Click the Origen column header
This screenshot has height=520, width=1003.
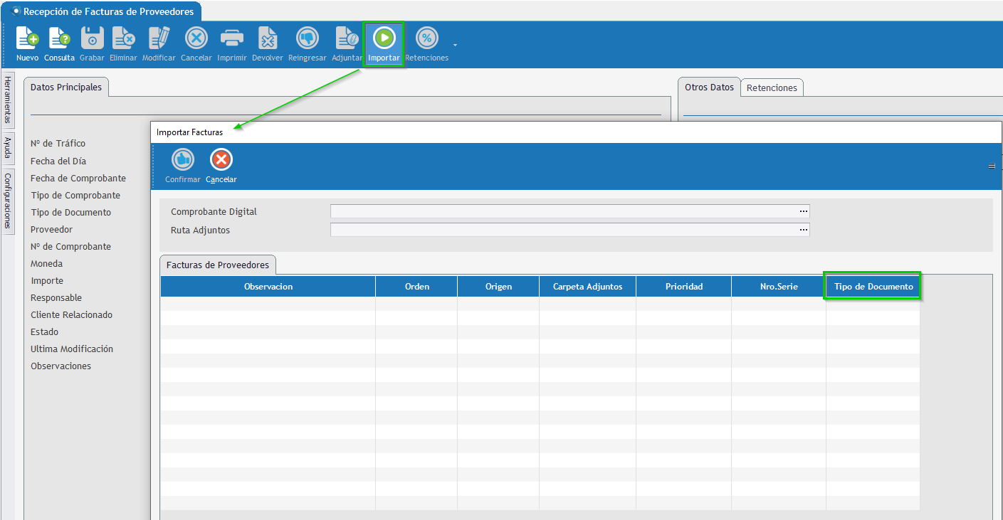point(499,287)
